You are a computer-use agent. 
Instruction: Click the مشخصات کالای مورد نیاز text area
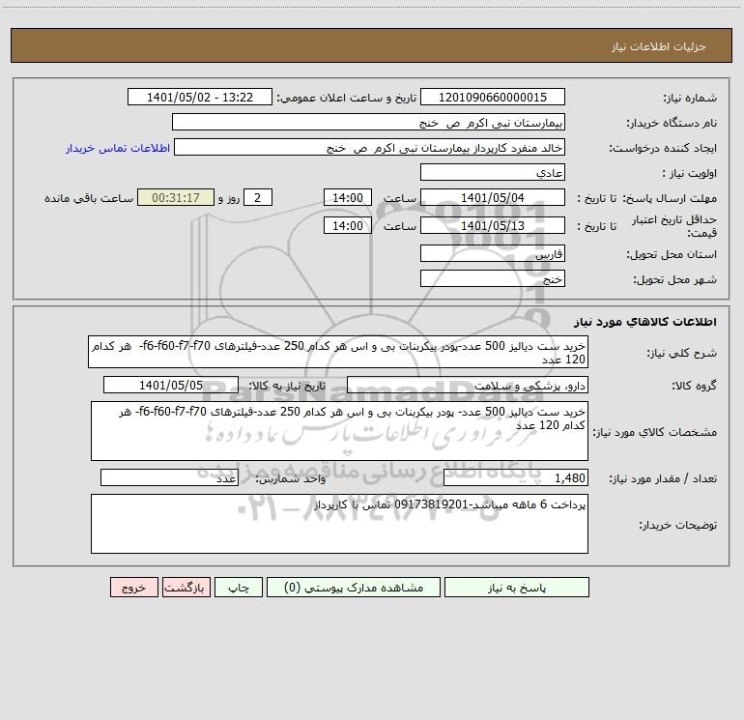point(339,431)
